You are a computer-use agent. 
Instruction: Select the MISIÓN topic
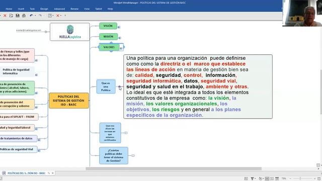(x=109, y=37)
